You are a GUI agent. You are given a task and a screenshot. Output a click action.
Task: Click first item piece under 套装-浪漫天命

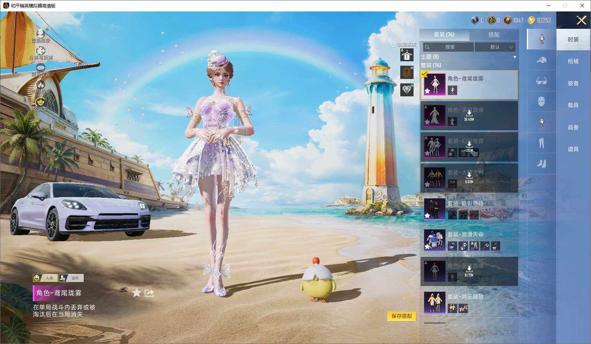tap(452, 246)
